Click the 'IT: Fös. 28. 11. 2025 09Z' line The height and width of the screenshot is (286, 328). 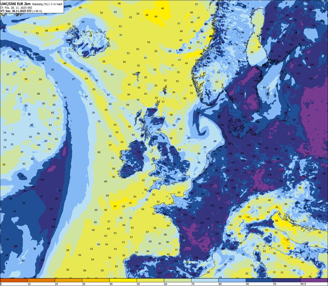point(16,8)
